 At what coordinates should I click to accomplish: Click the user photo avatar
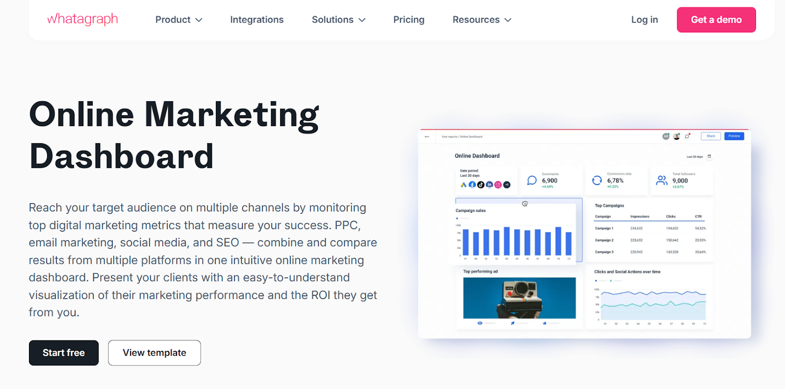coord(677,136)
